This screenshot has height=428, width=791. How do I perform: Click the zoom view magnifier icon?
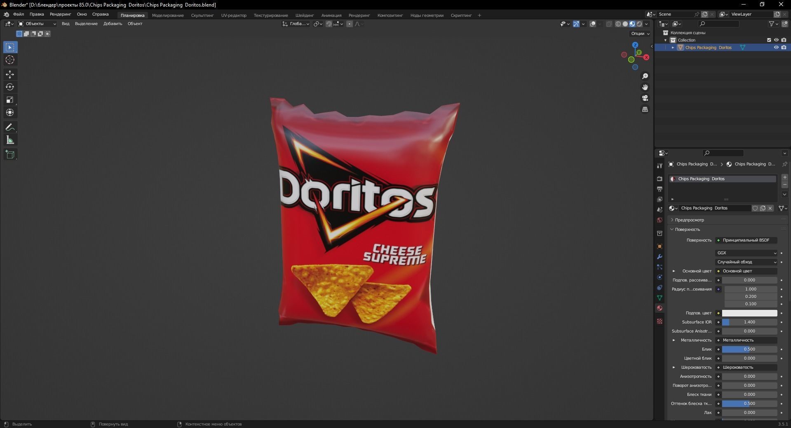click(645, 77)
